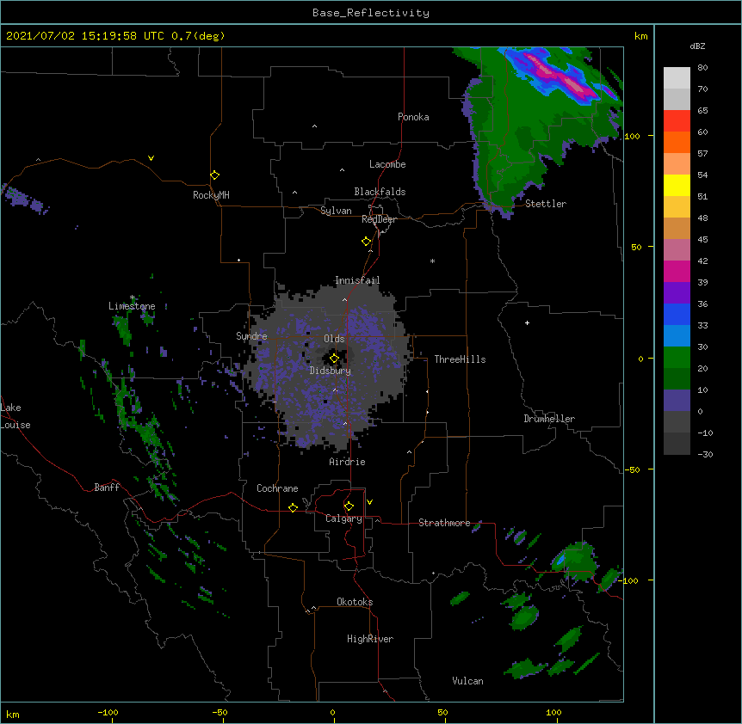Click the Vulcan label
742x724 pixels.
[x=467, y=681]
